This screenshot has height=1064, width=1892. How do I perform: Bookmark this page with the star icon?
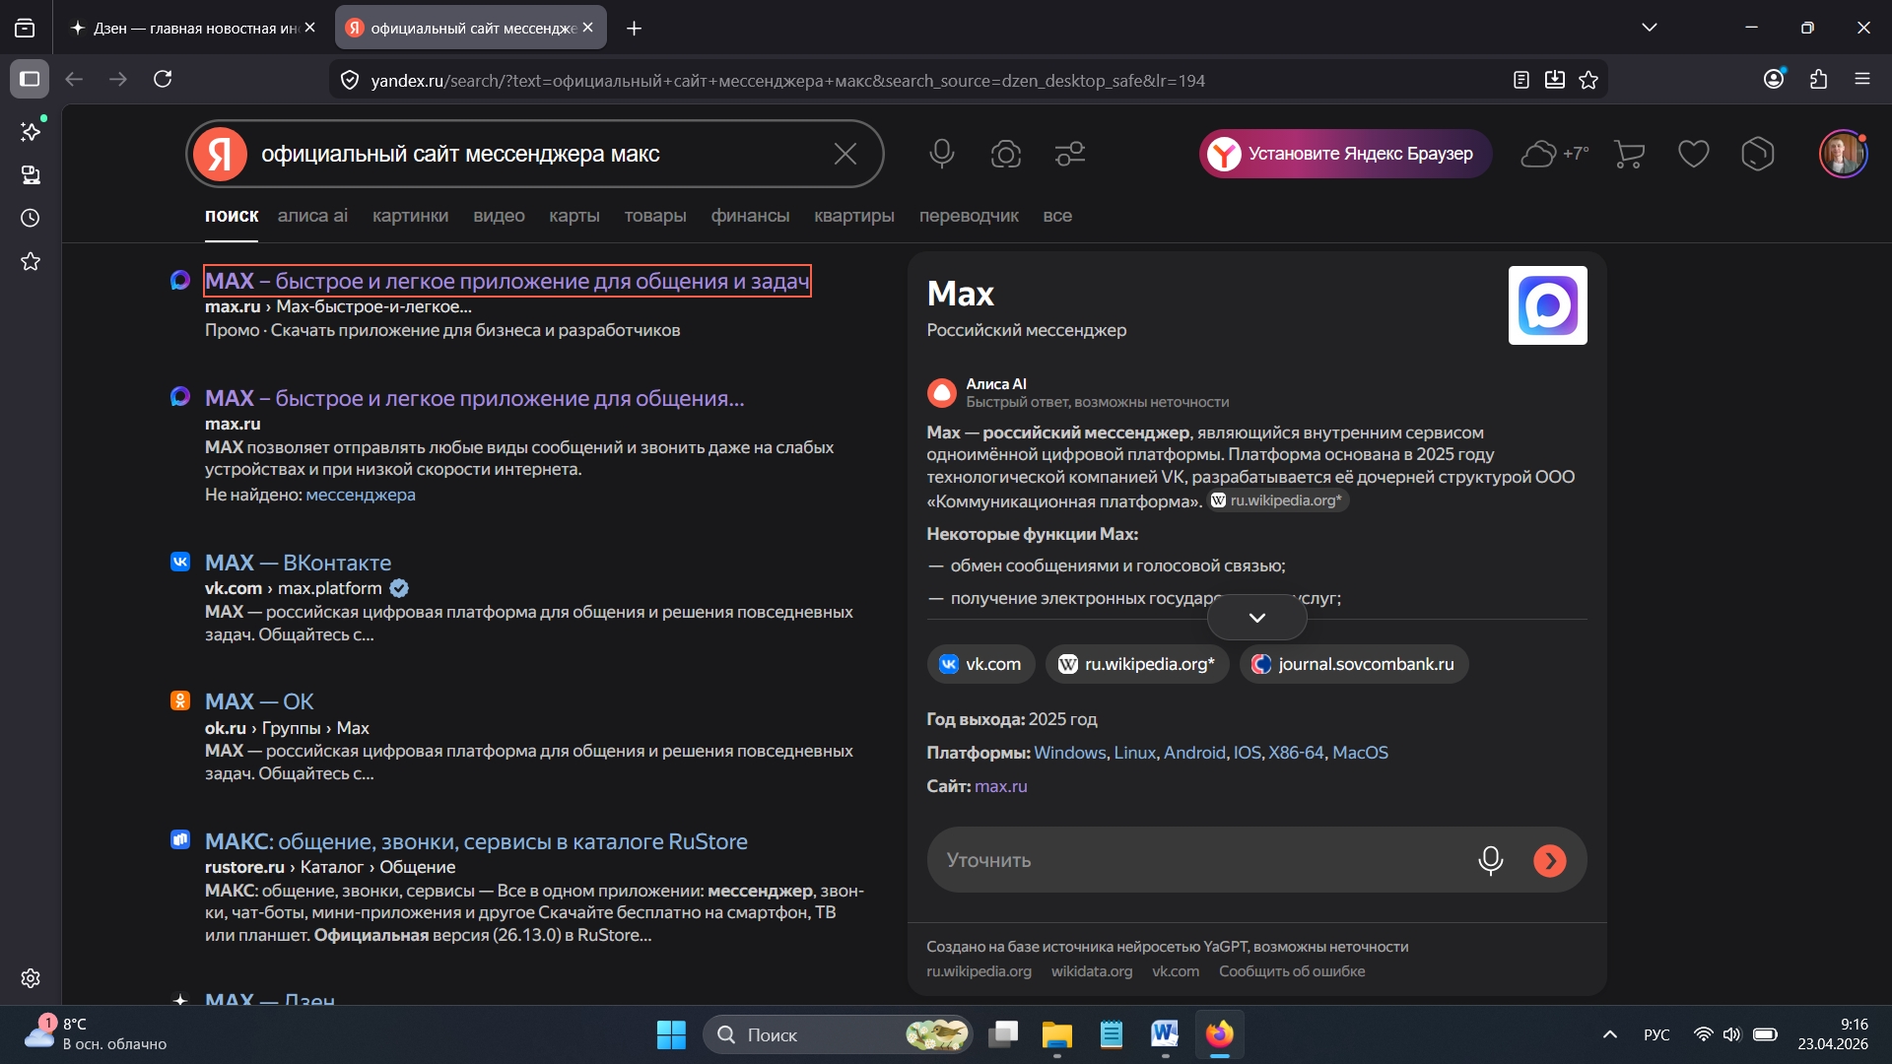click(x=1588, y=80)
